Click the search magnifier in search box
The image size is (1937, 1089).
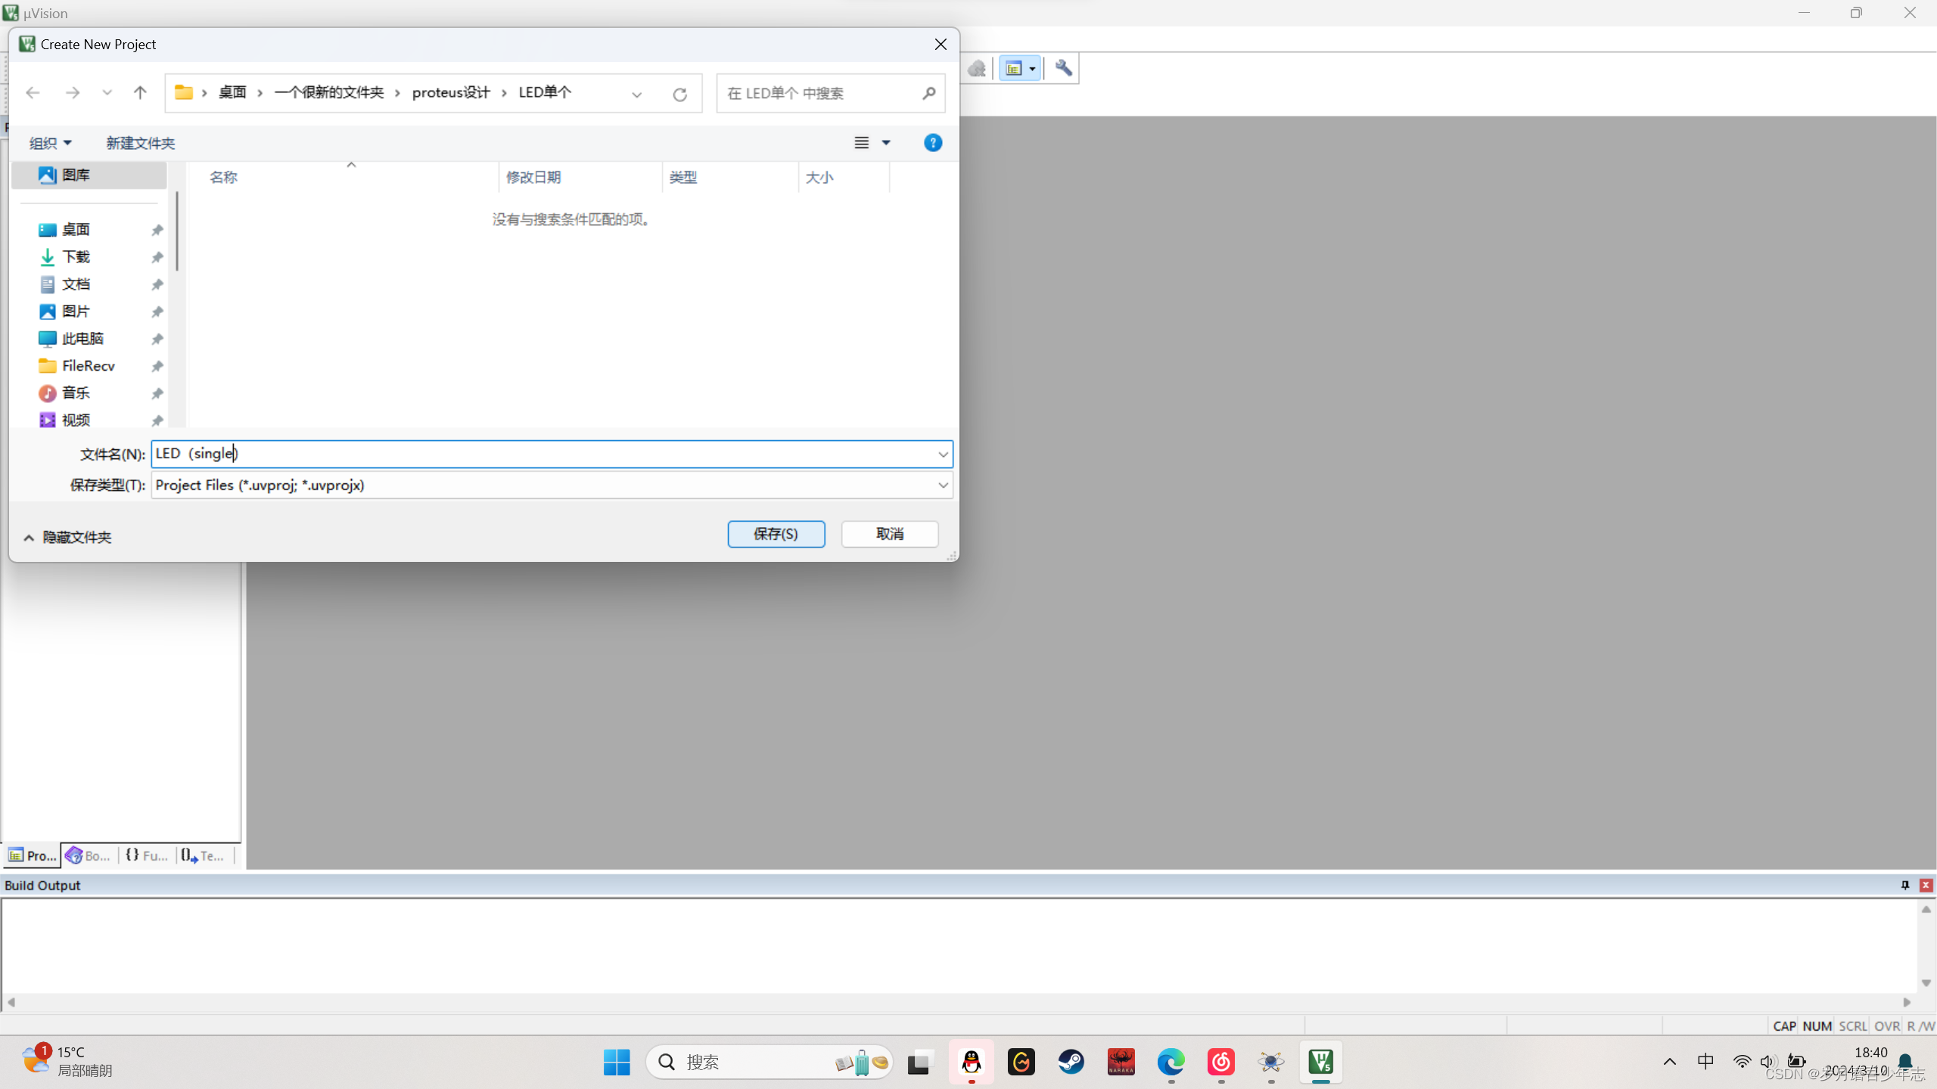(x=928, y=92)
